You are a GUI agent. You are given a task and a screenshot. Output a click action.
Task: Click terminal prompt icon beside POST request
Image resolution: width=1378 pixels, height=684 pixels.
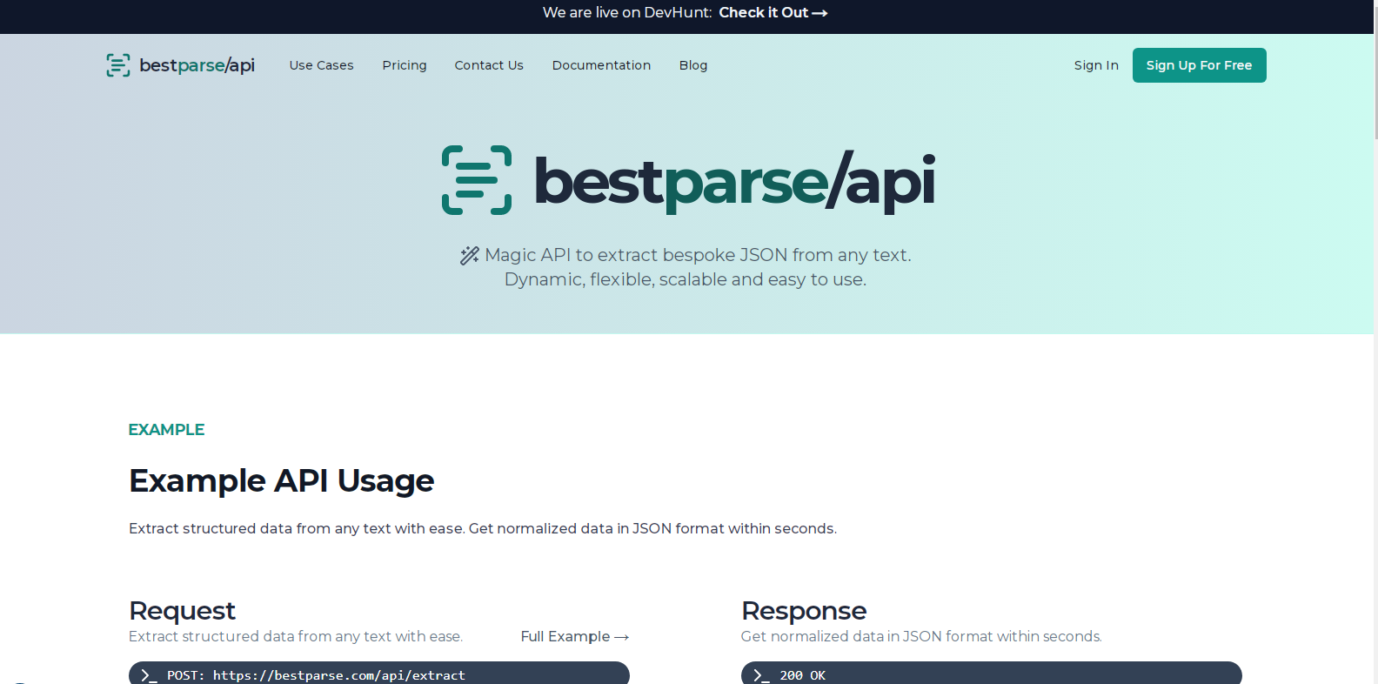(149, 675)
